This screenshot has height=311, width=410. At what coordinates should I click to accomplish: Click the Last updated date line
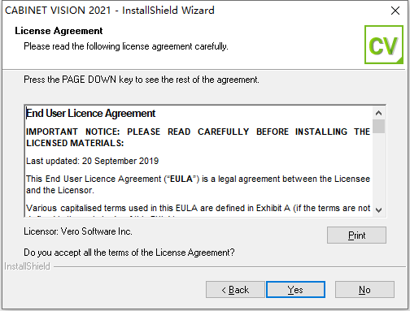click(x=92, y=161)
